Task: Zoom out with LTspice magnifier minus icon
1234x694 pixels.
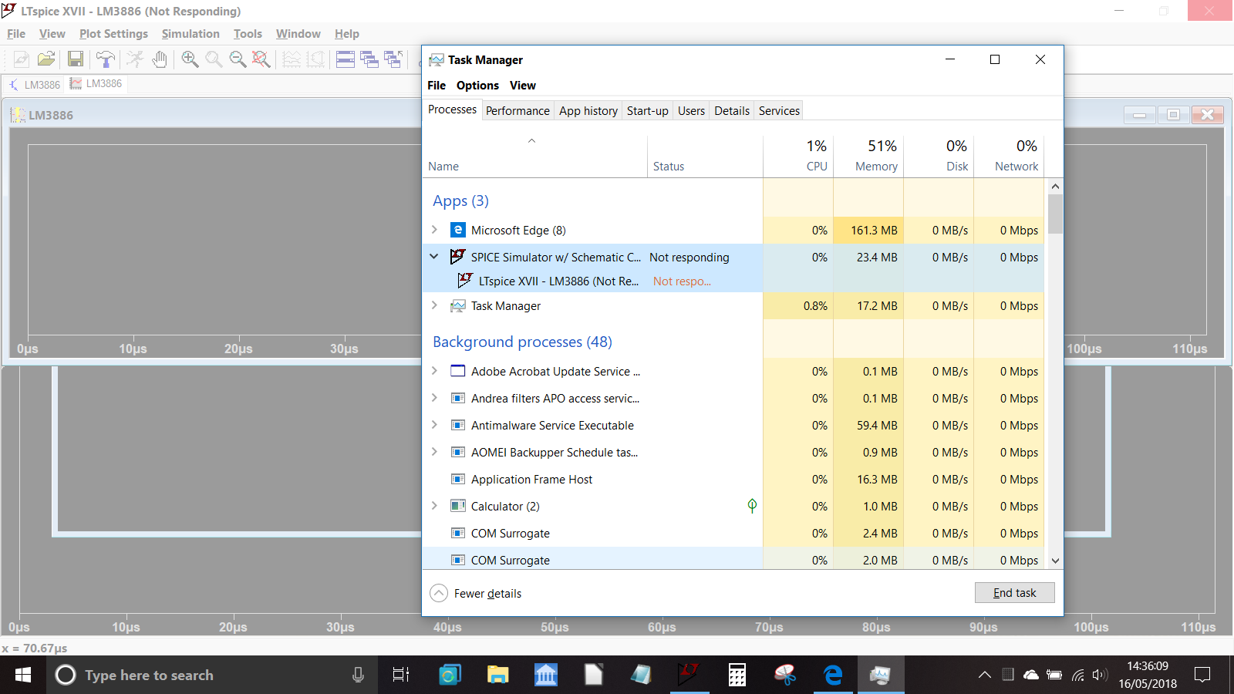Action: pos(238,59)
